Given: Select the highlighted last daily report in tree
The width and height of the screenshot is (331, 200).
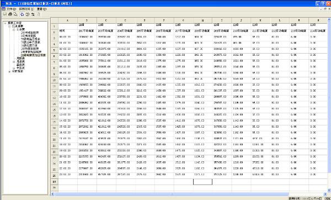Looking at the screenshot, I should pyautogui.click(x=33, y=55).
